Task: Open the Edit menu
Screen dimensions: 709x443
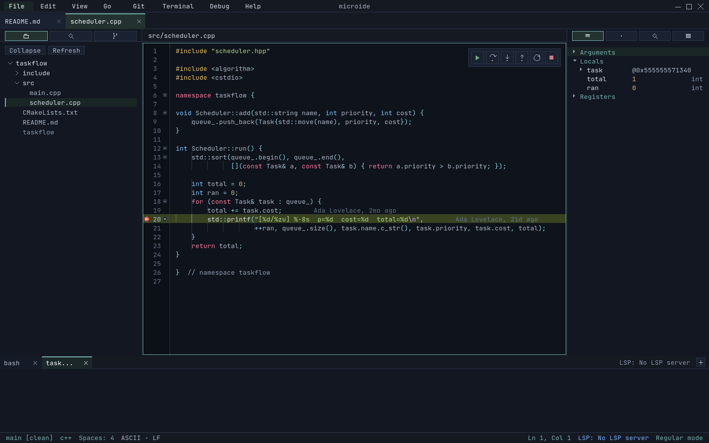Action: 48,6
